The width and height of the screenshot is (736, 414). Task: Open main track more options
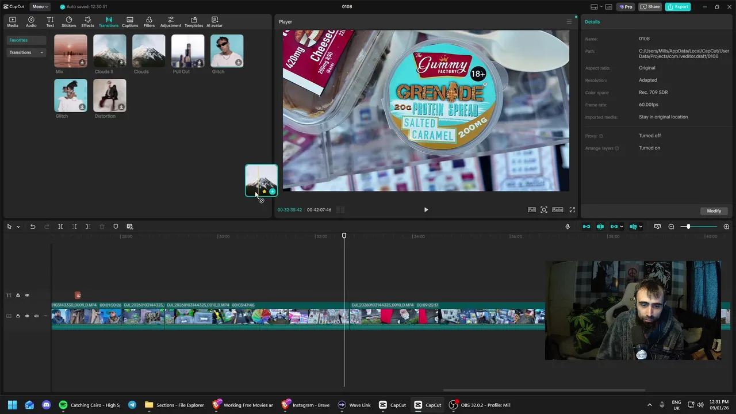45,316
